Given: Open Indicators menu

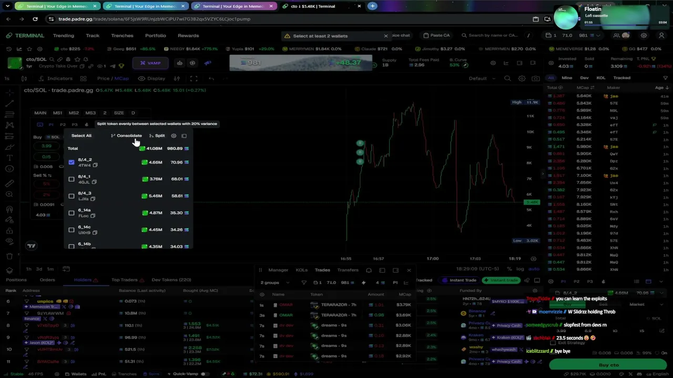Looking at the screenshot, I should 55,78.
